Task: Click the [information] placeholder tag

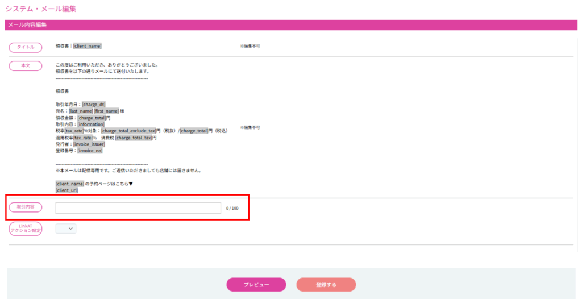Action: point(91,124)
